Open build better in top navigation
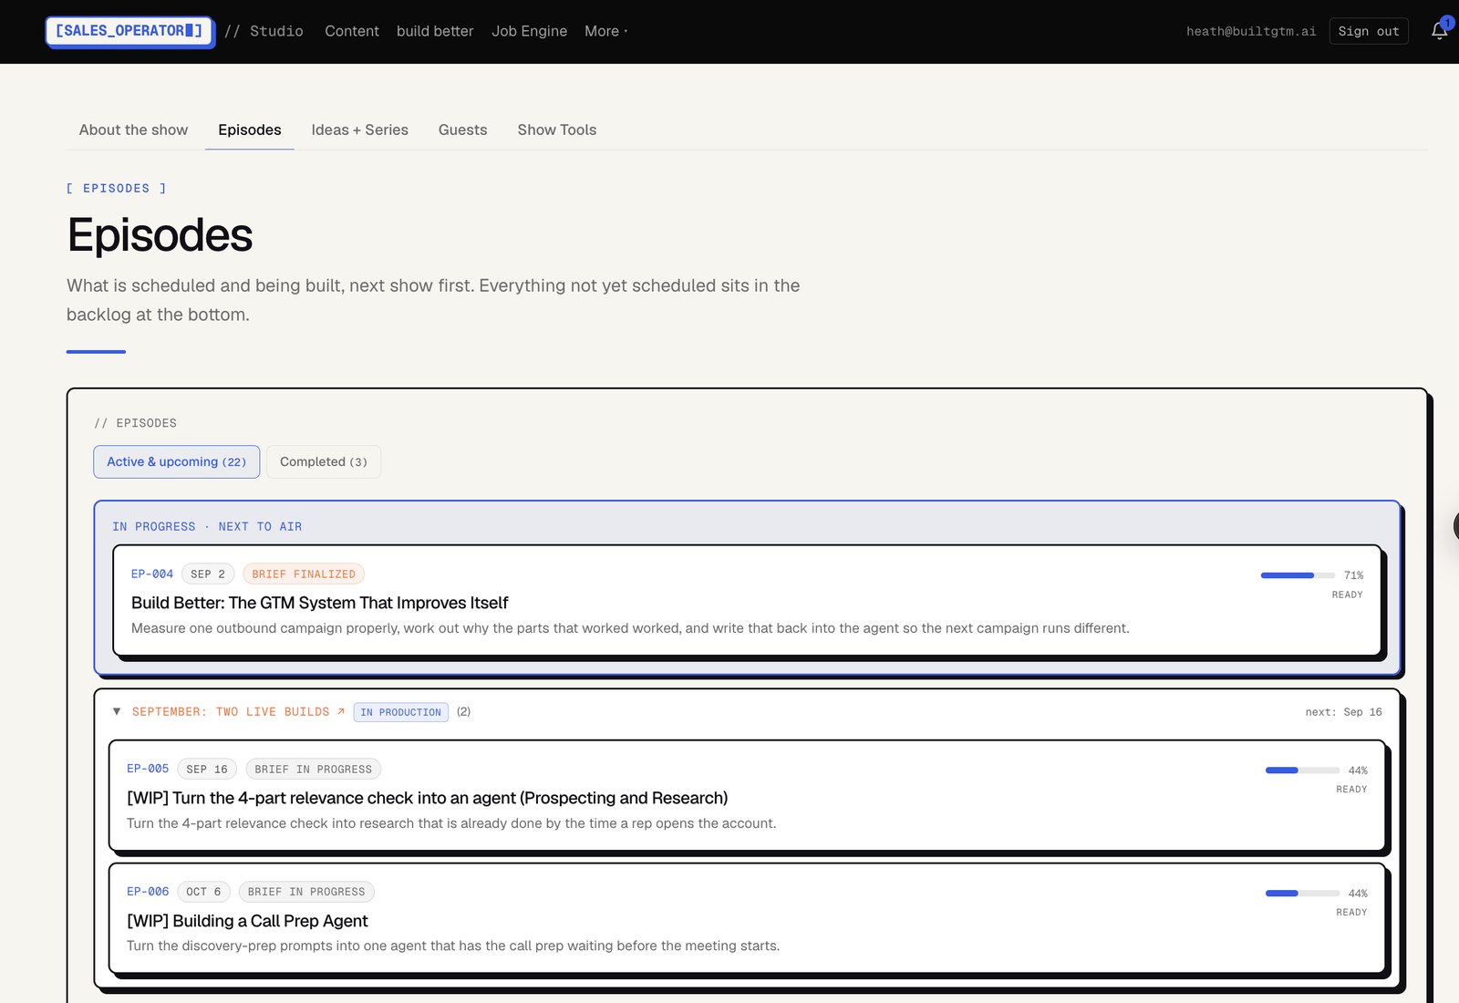1459x1003 pixels. (x=435, y=31)
